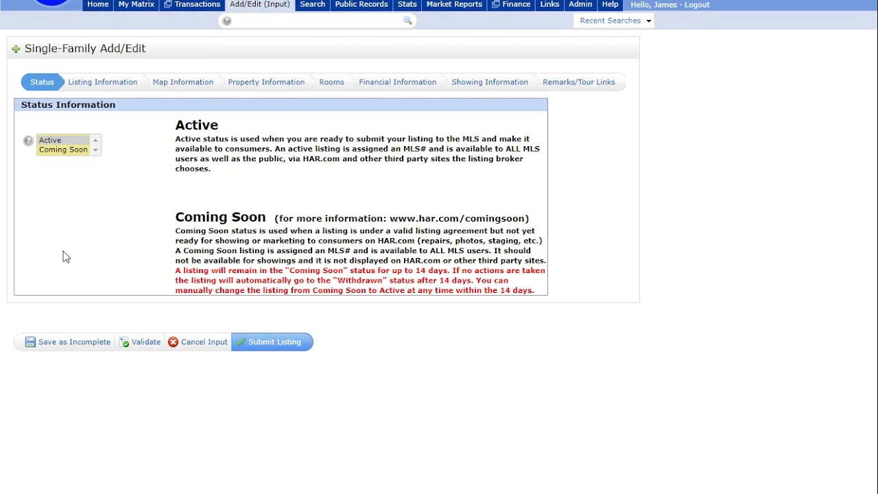Image resolution: width=878 pixels, height=494 pixels.
Task: Switch to the Status tab
Action: pos(42,82)
